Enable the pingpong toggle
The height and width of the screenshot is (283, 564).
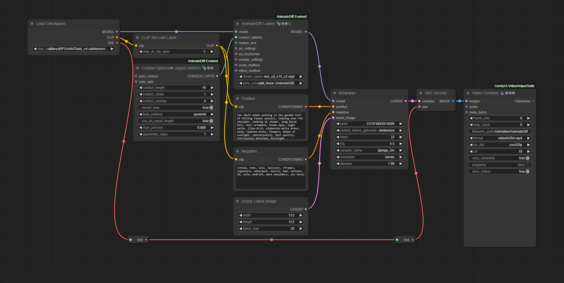click(x=527, y=165)
